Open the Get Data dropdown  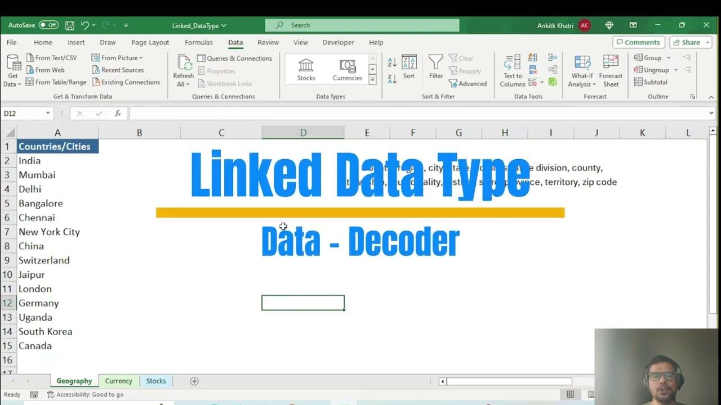click(x=12, y=71)
